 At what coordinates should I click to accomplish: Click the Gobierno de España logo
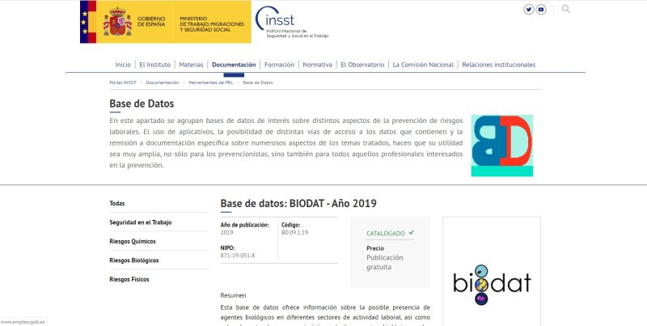click(x=165, y=22)
